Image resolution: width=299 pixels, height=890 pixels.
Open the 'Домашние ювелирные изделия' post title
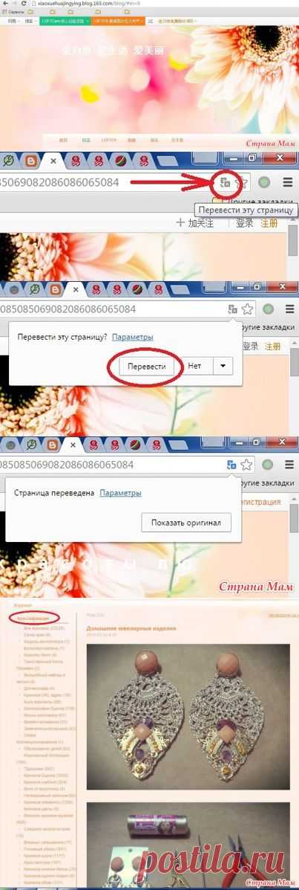(131, 628)
